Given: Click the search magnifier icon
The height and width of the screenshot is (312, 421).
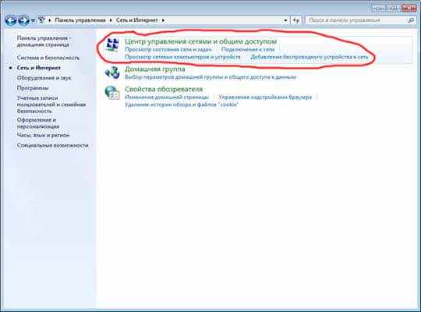Looking at the screenshot, I should click(411, 20).
